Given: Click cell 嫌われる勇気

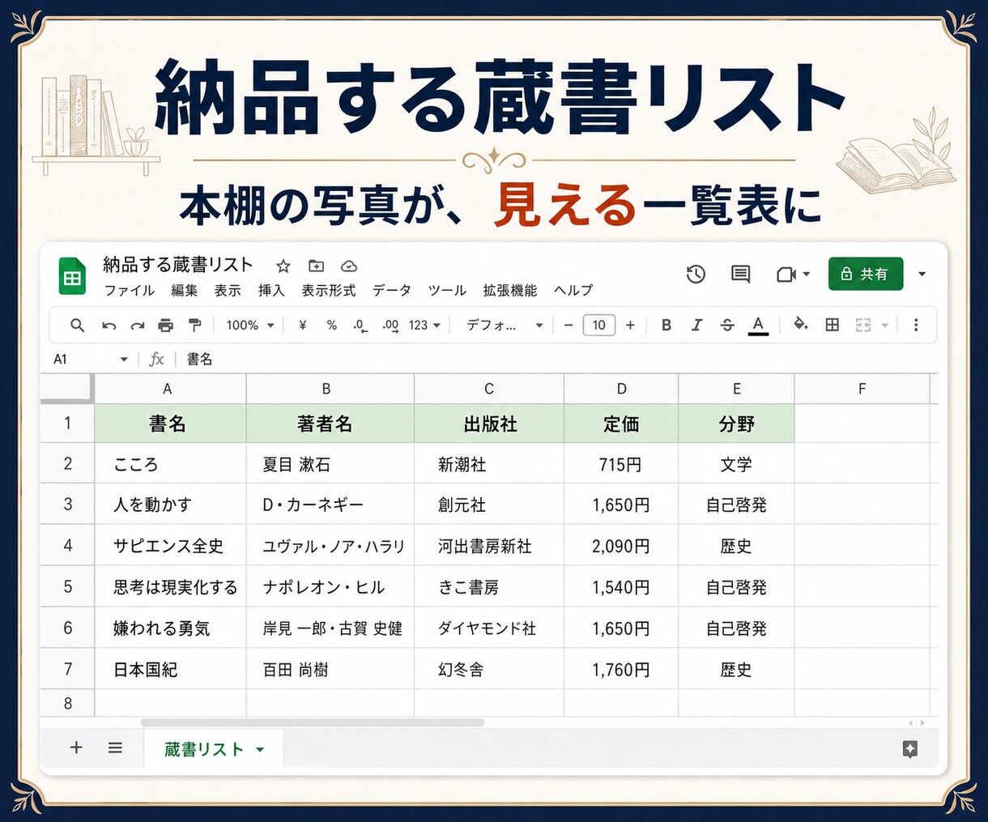Looking at the screenshot, I should (x=171, y=628).
